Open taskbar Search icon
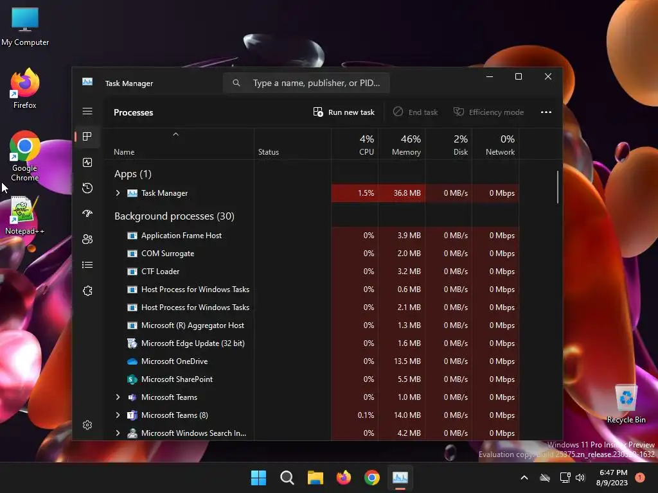 click(287, 478)
